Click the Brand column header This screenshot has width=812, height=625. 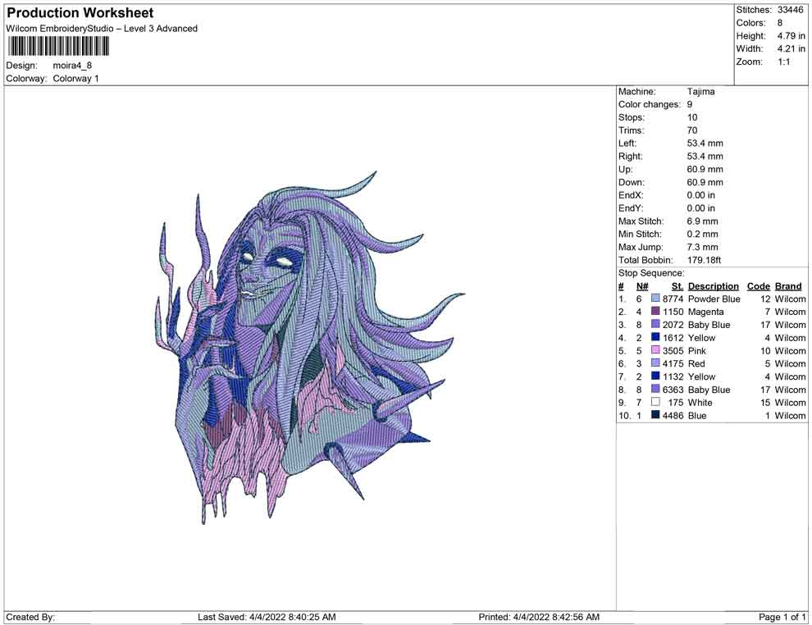coord(788,286)
